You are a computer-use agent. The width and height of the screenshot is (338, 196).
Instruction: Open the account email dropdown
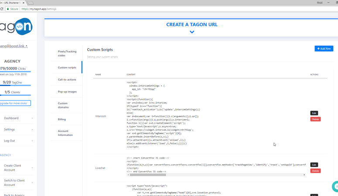pos(14,46)
